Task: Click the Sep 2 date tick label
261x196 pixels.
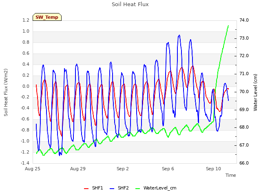Action: [x=123, y=169]
